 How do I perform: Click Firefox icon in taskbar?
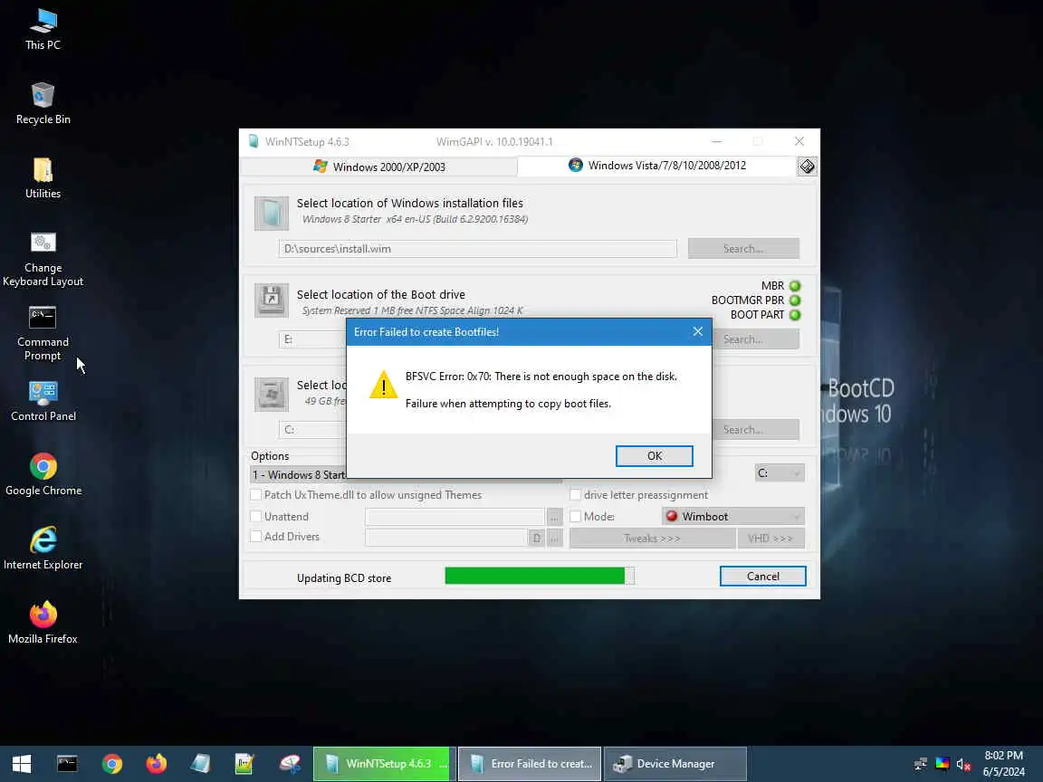click(157, 764)
